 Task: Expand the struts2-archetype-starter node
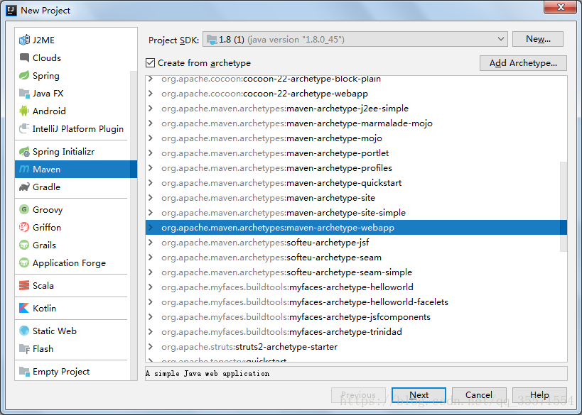tap(151, 346)
